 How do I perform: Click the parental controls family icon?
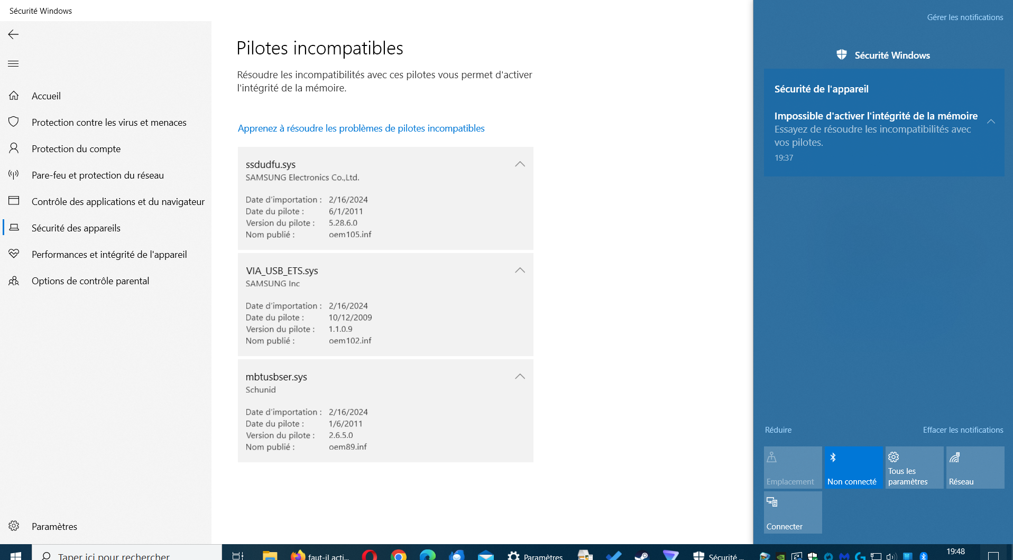(14, 281)
